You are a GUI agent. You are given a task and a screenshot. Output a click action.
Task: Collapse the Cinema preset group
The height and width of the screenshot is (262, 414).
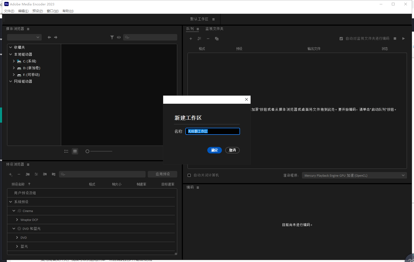coord(14,211)
